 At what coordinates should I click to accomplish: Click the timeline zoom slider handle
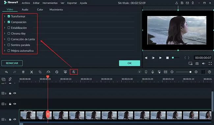click(190, 72)
